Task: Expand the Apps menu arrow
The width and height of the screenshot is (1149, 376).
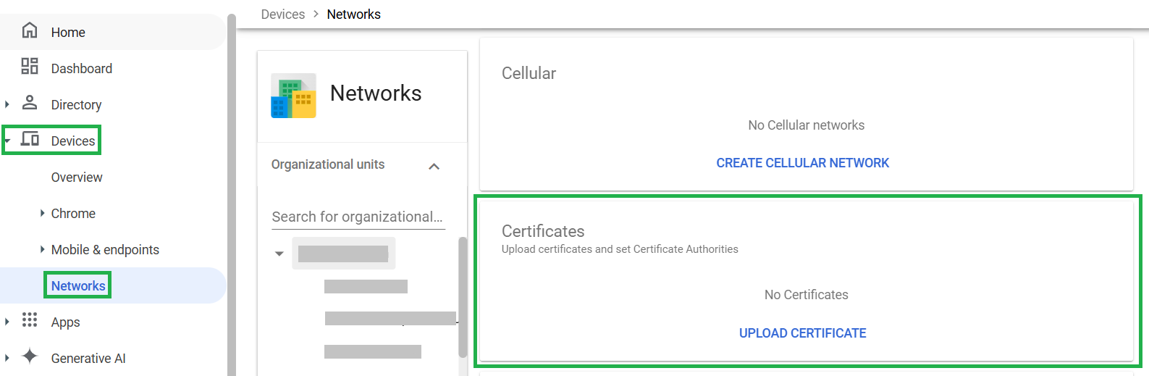Action: point(7,322)
